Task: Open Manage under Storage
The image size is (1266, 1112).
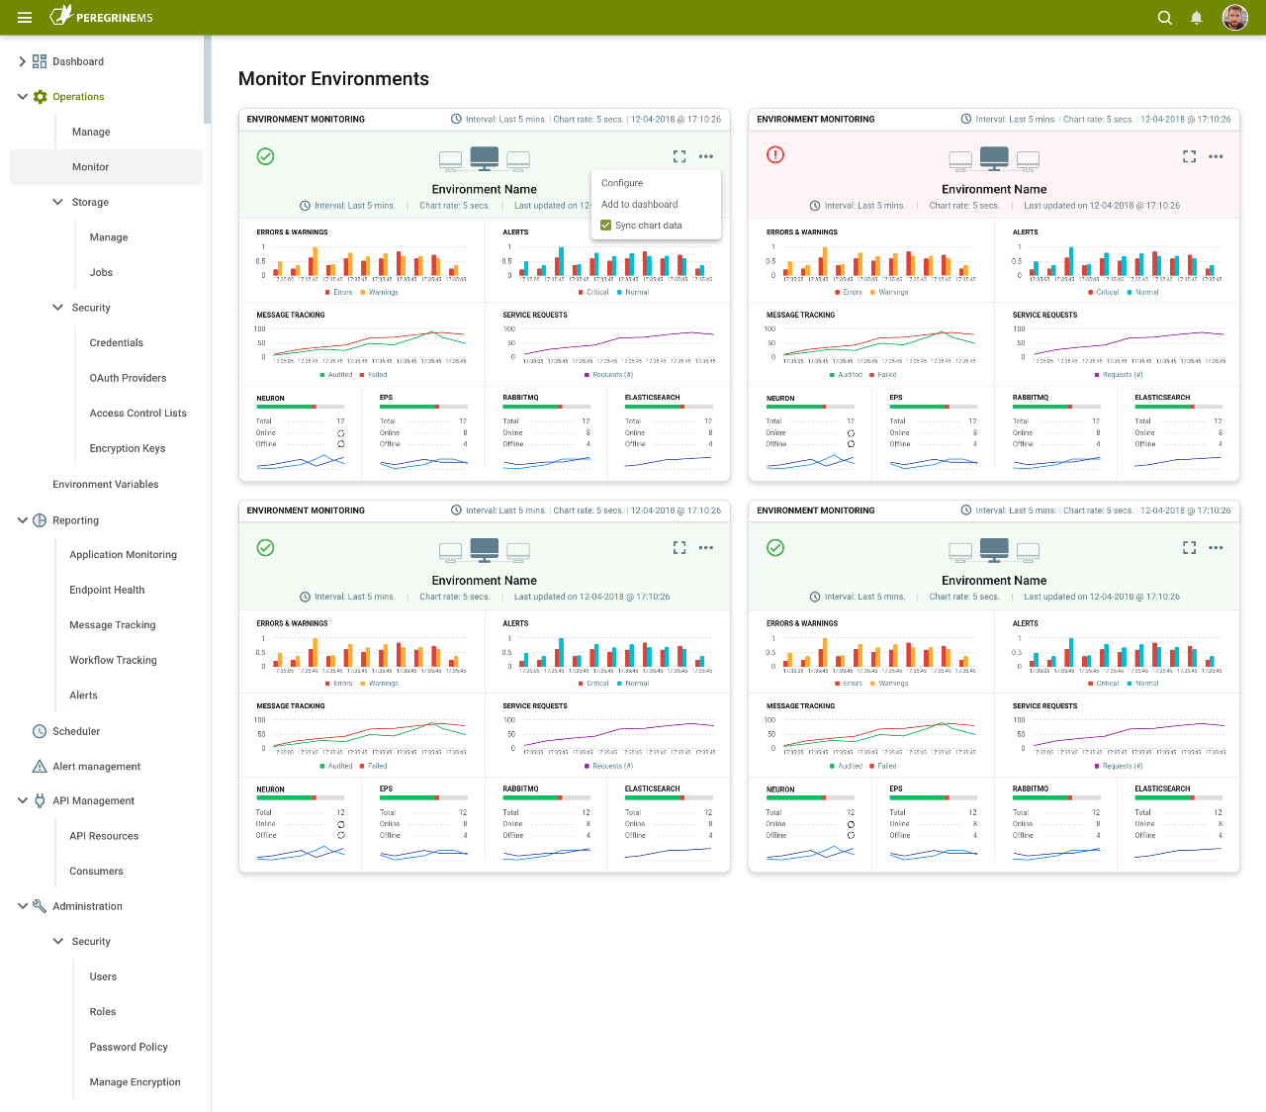Action: pos(109,237)
